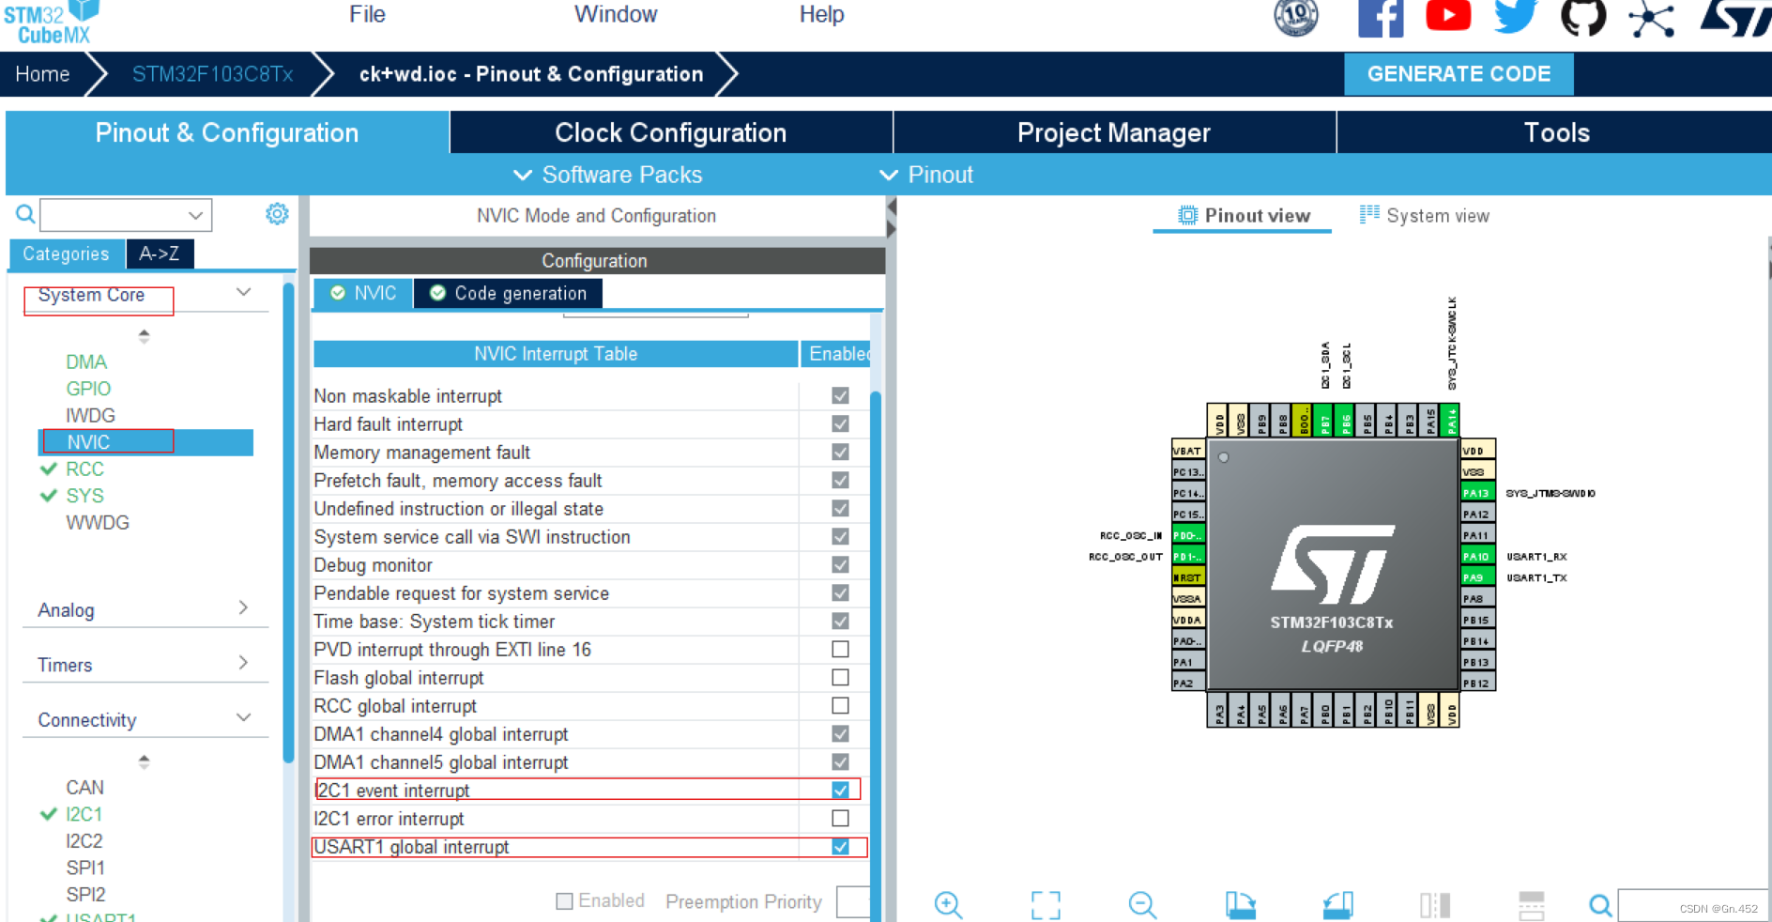Viewport: 1772px width, 922px height.
Task: Switch to Tools tab
Action: click(x=1555, y=132)
